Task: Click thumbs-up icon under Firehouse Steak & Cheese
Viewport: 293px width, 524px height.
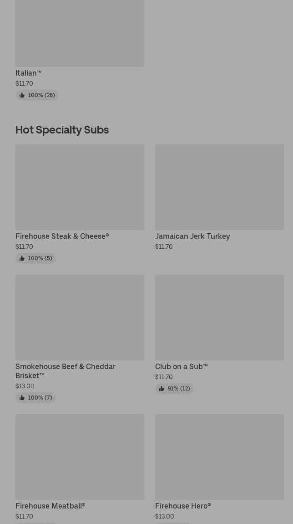Action: [22, 258]
